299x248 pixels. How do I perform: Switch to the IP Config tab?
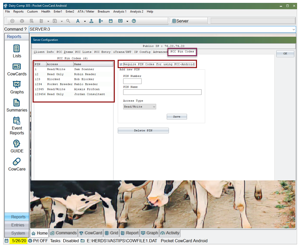(142, 52)
